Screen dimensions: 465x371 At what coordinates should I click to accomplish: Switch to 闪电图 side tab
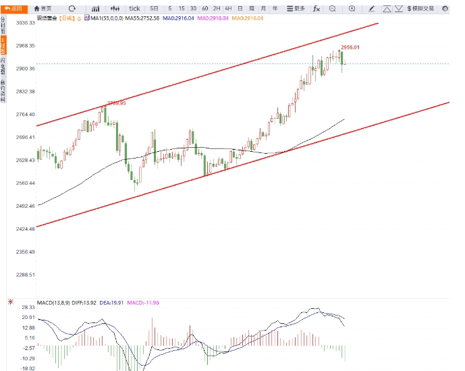[x=3, y=66]
